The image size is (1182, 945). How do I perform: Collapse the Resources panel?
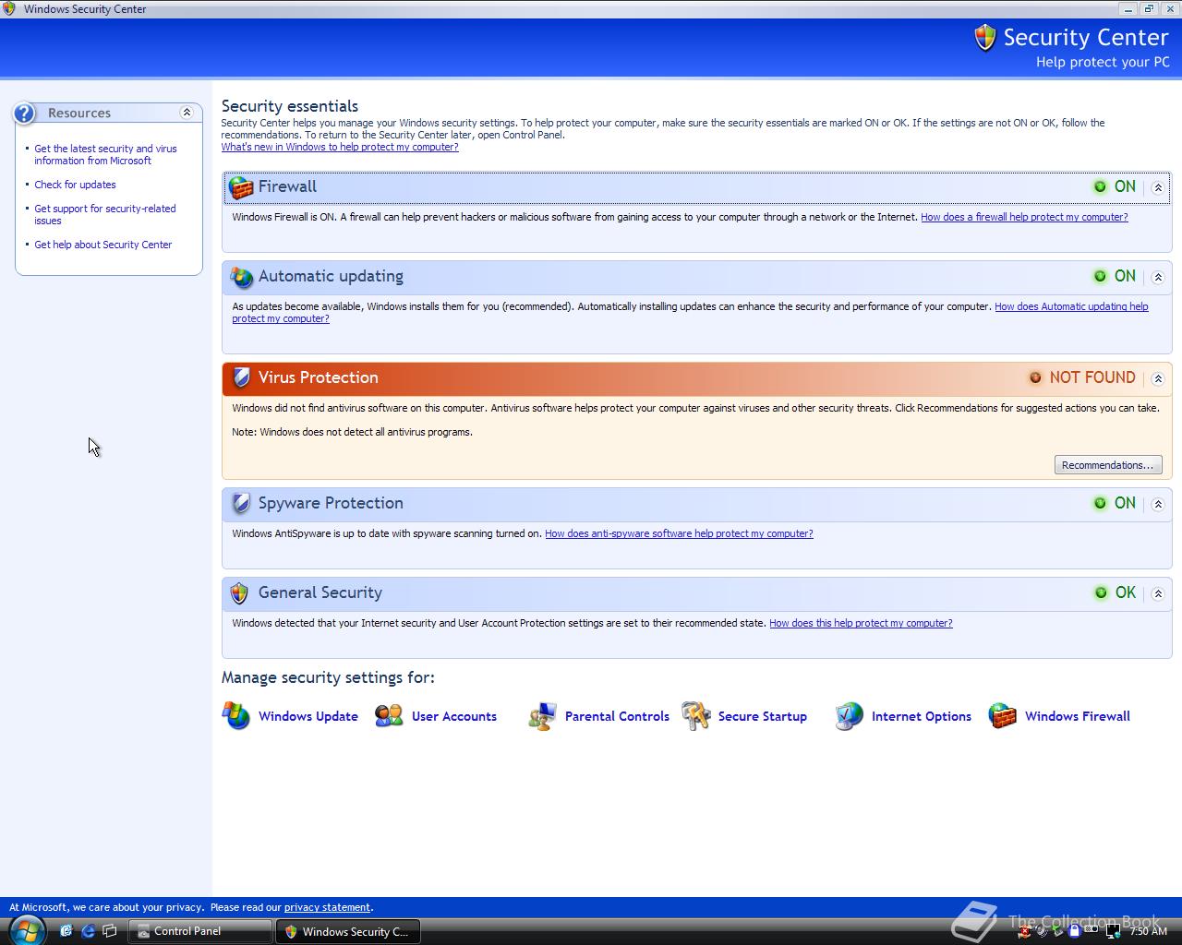[x=187, y=113]
